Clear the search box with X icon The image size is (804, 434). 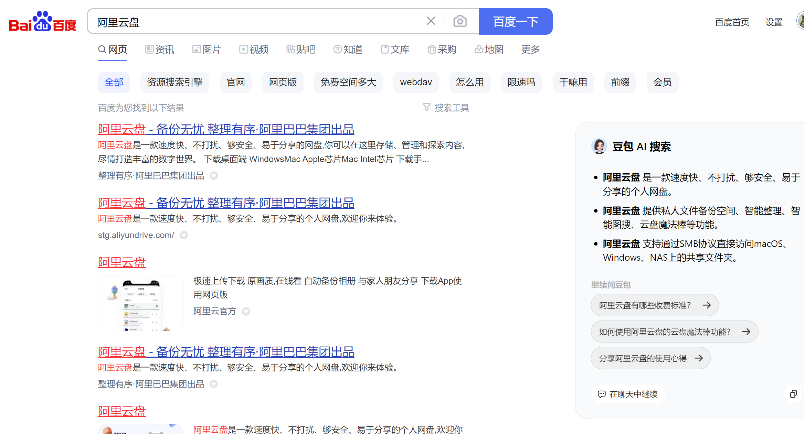click(x=431, y=21)
